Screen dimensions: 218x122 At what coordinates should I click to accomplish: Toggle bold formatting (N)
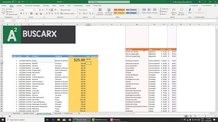(x=21, y=14)
